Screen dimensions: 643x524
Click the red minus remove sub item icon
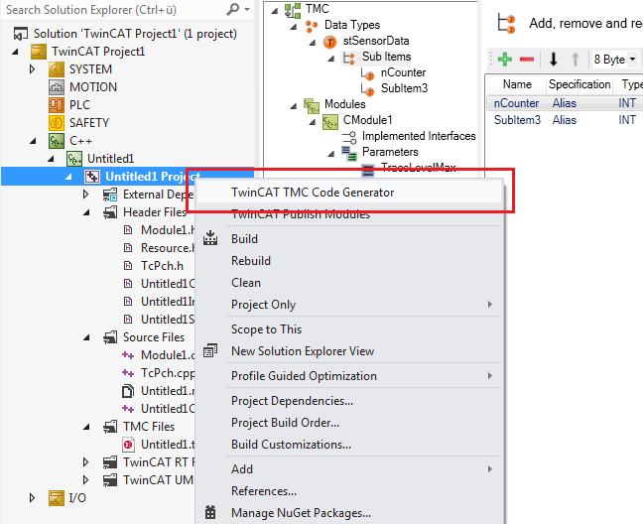click(527, 59)
